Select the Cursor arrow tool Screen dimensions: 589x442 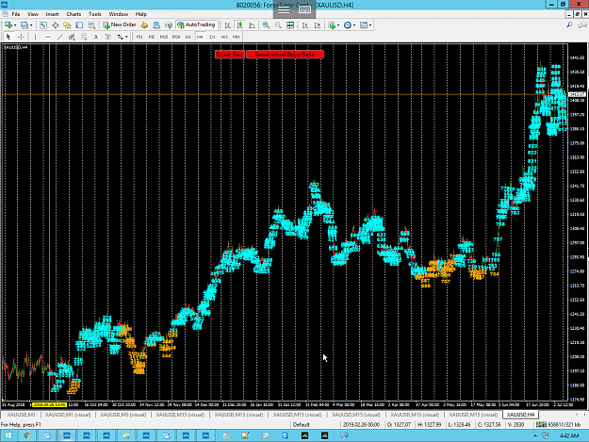[8, 37]
